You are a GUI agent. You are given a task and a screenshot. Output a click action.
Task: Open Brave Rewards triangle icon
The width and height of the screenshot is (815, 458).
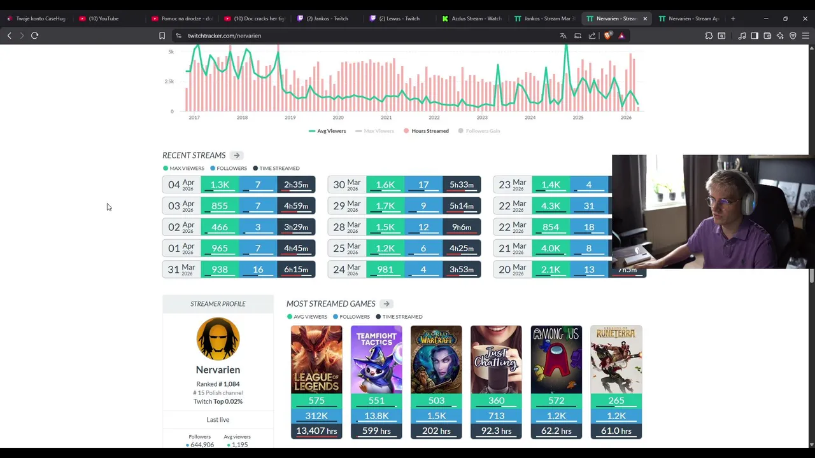coord(621,36)
